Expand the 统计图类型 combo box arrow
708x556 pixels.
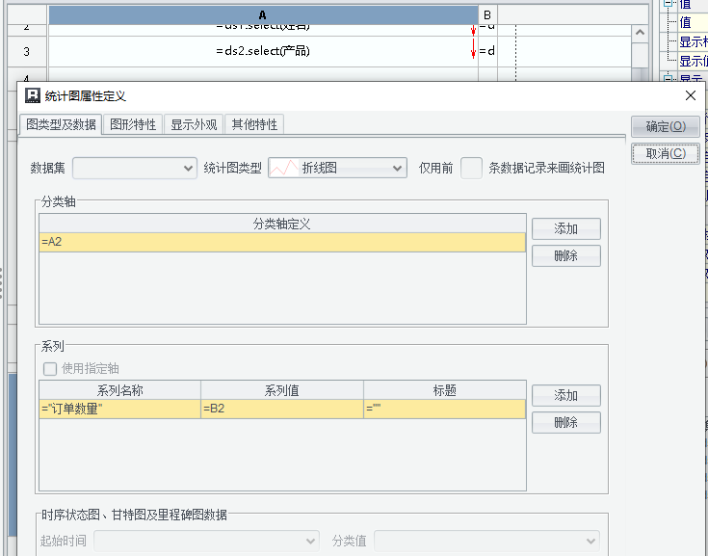[397, 168]
